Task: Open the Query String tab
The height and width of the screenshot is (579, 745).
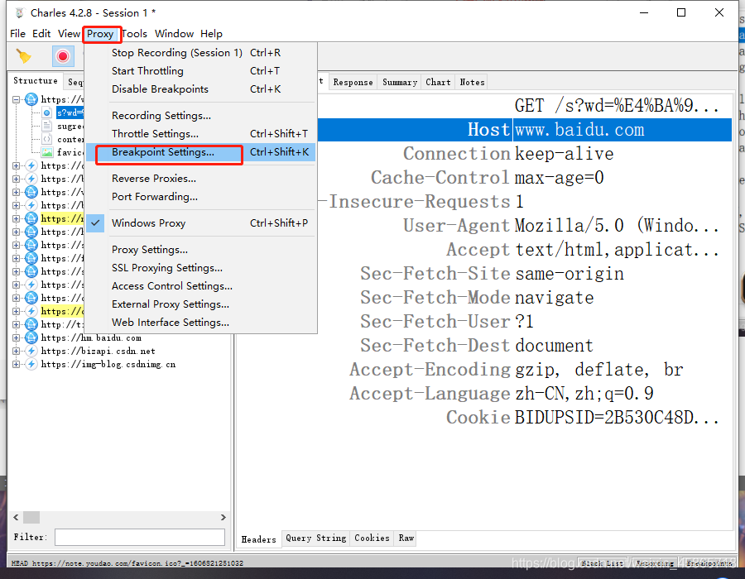Action: (x=316, y=538)
